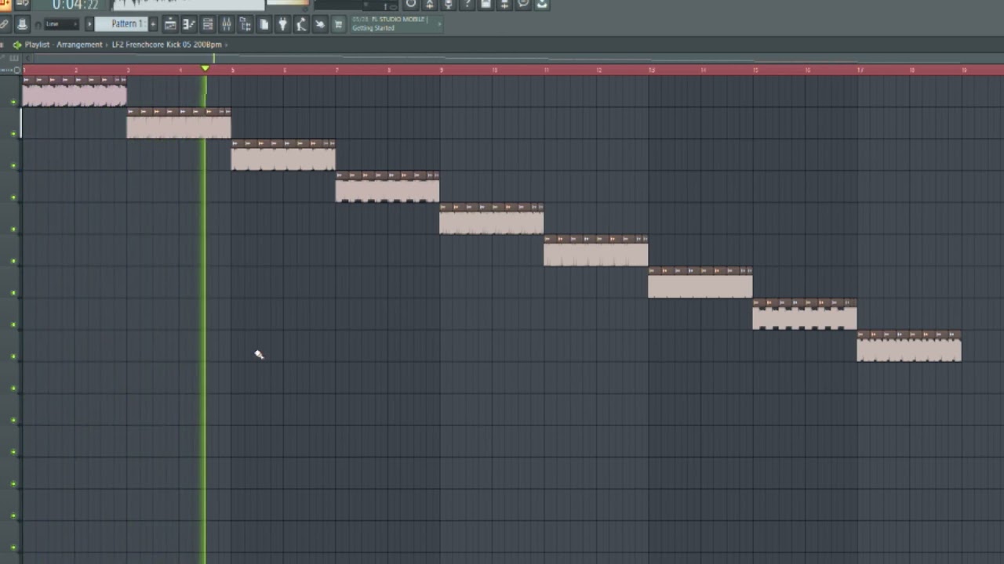This screenshot has height=564, width=1004.
Task: Open the content shop cart icon
Action: click(339, 24)
